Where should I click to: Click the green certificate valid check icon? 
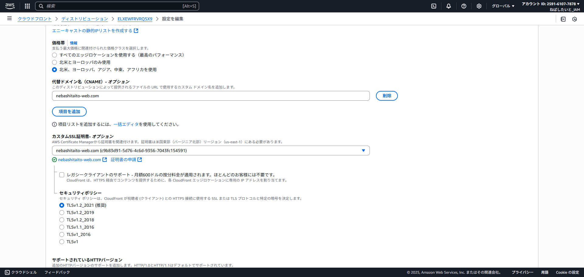tap(54, 160)
